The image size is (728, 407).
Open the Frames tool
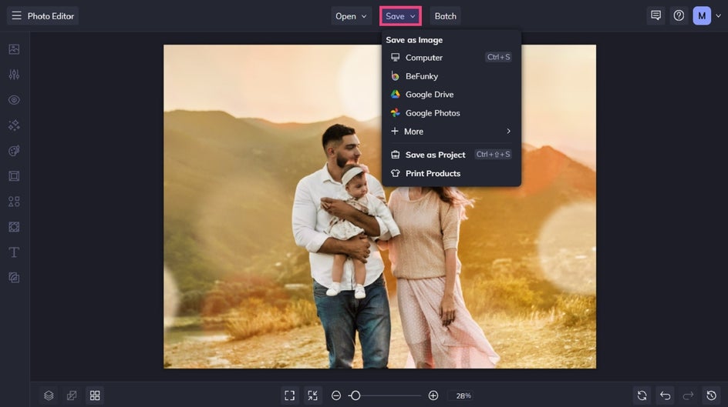pyautogui.click(x=14, y=176)
